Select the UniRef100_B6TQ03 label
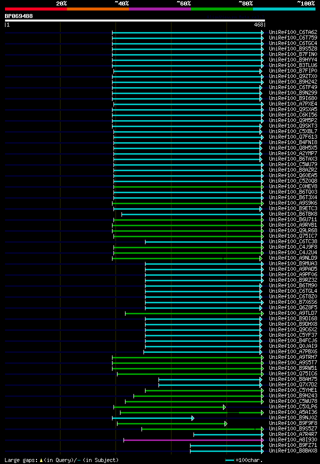 293,192
